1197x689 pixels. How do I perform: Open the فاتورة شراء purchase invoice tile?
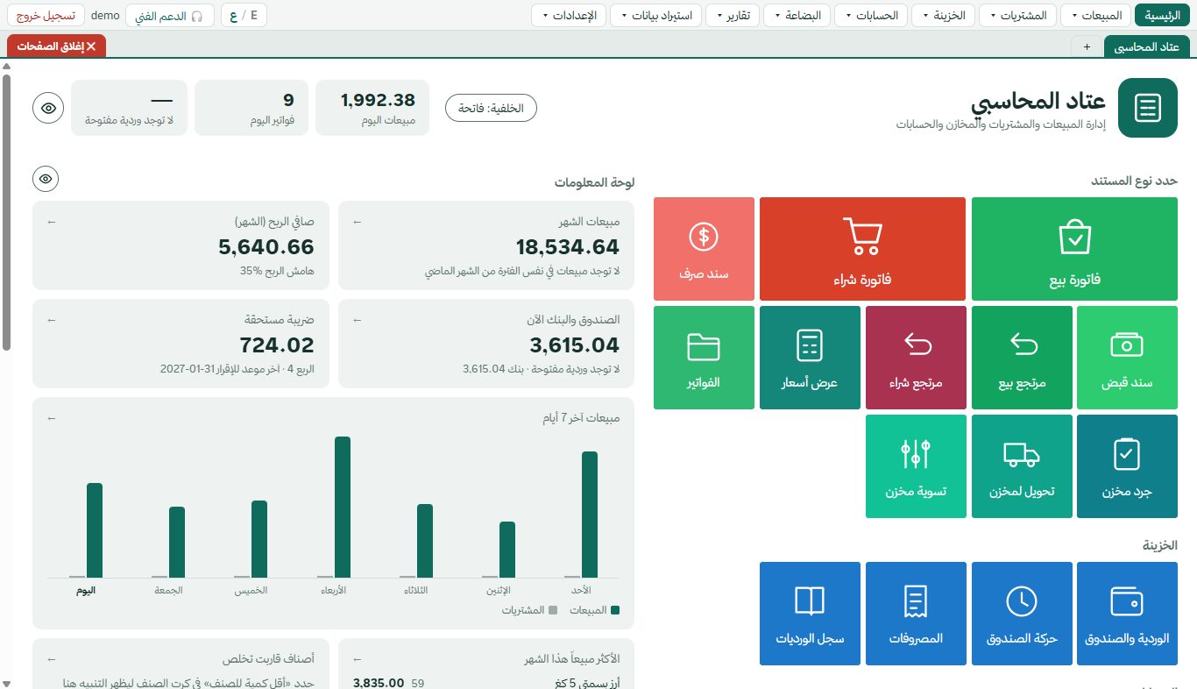(x=862, y=249)
